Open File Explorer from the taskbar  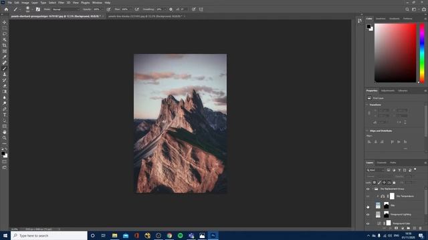(114, 235)
